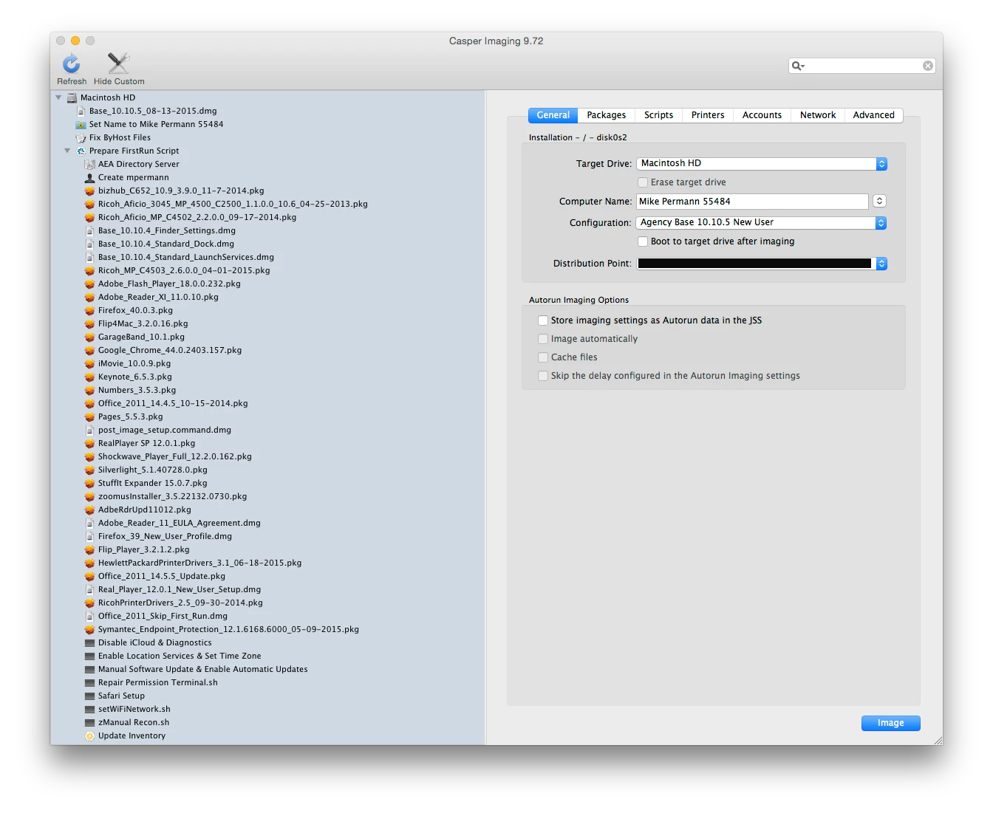
Task: Click the Hide Custom tools icon
Action: pos(118,63)
